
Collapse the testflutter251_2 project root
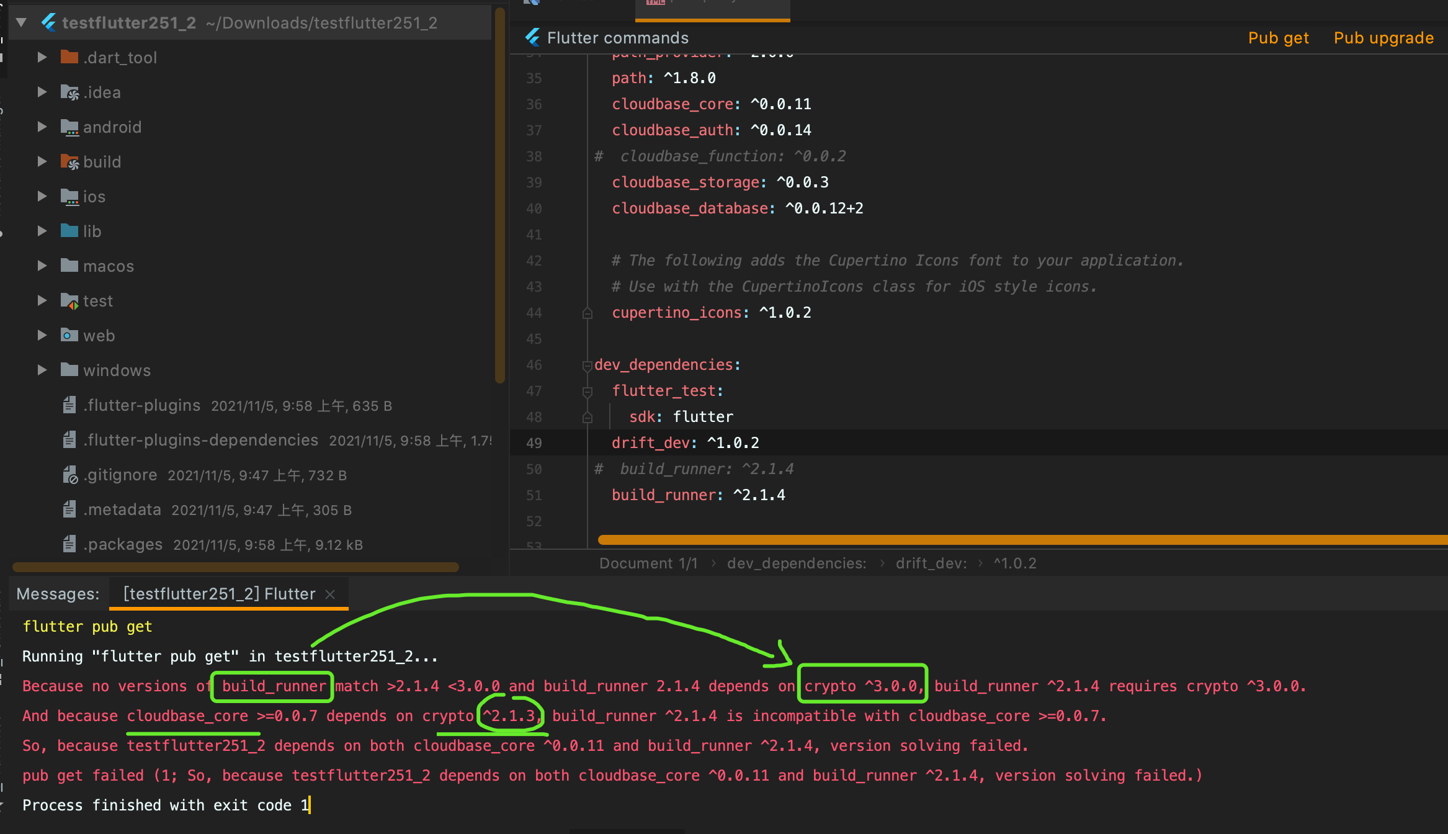tap(20, 22)
